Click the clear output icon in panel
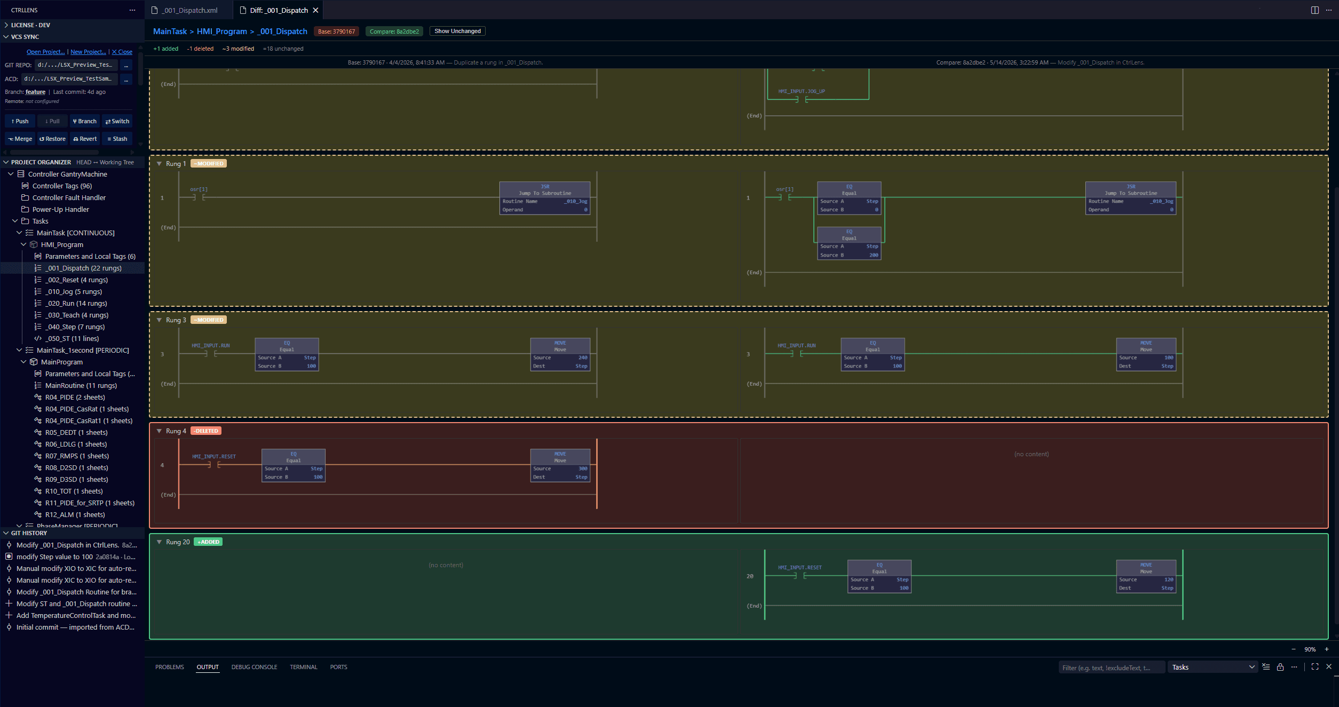 click(1266, 667)
